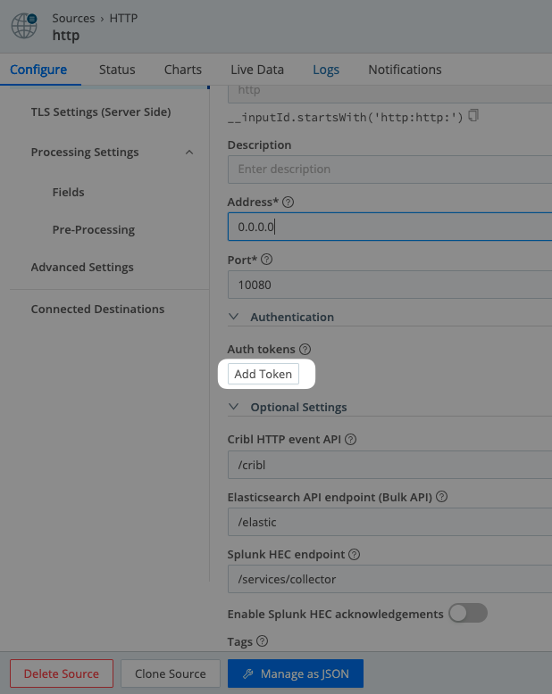Open the Live Data tab
The width and height of the screenshot is (552, 694).
tap(257, 70)
